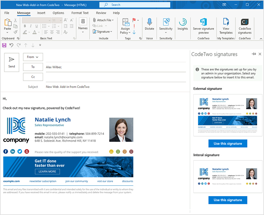Switch to the Insert tab
264x215 pixels.
pyautogui.click(x=41, y=13)
